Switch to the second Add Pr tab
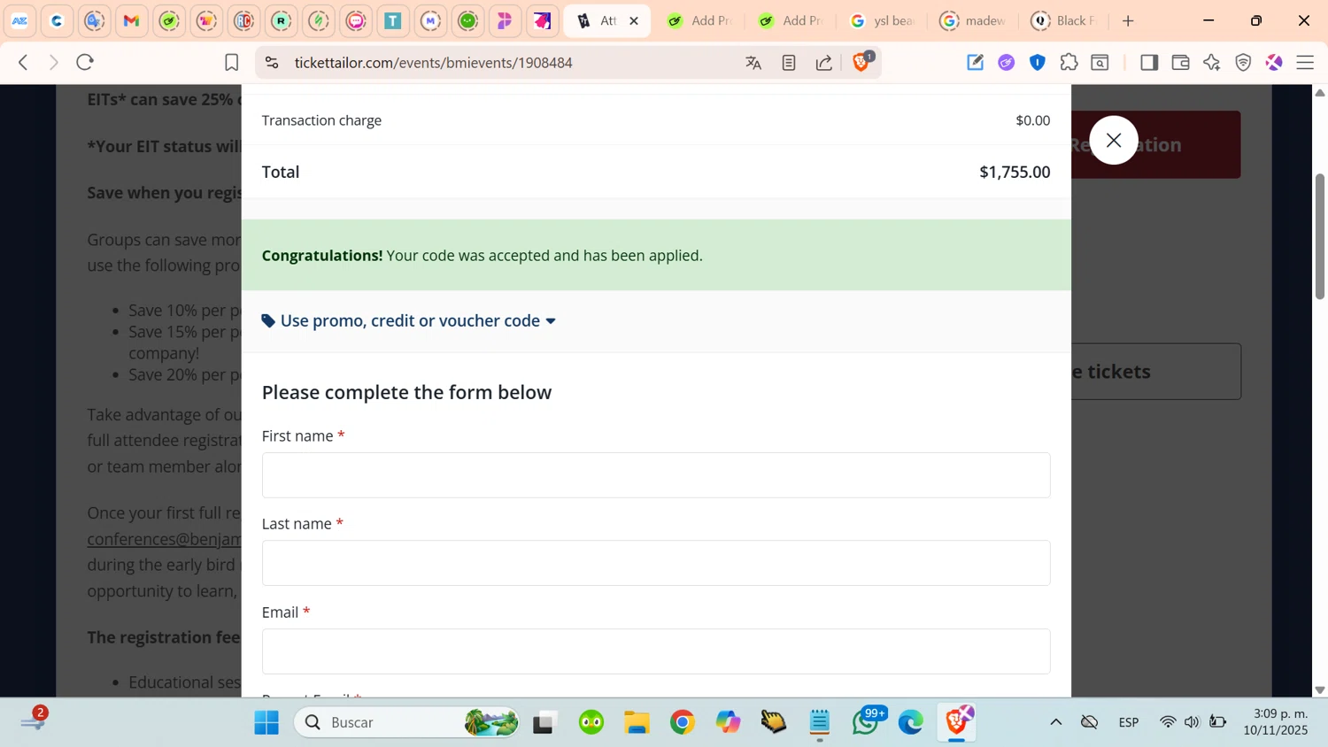 (x=791, y=20)
